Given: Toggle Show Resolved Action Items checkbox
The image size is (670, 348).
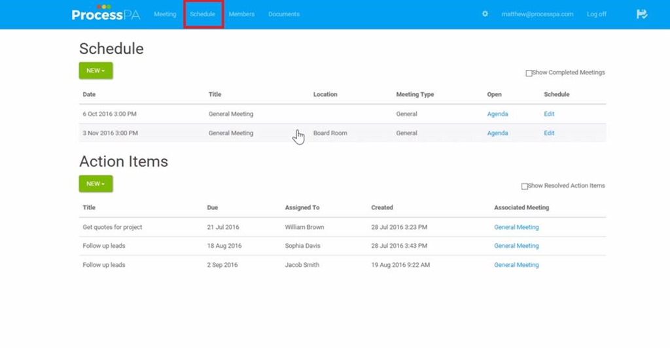Looking at the screenshot, I should (x=524, y=186).
